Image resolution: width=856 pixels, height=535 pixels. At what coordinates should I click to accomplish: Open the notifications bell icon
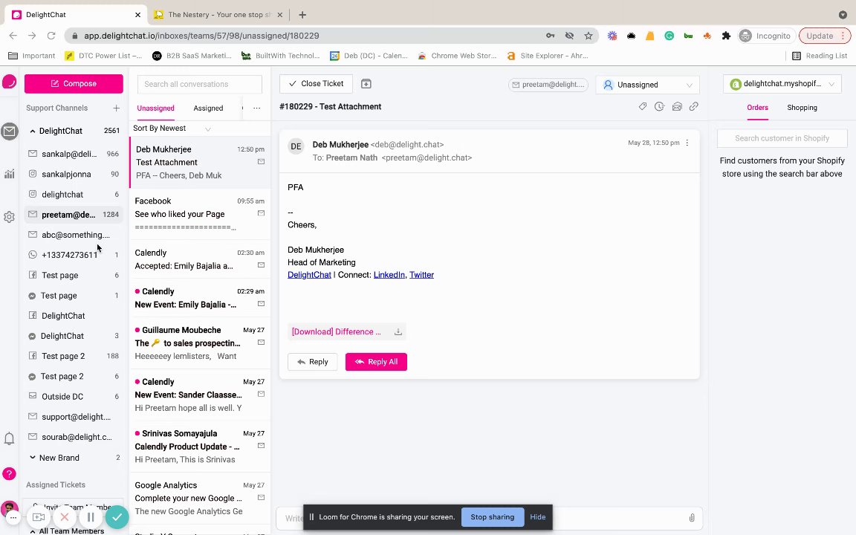tap(9, 438)
